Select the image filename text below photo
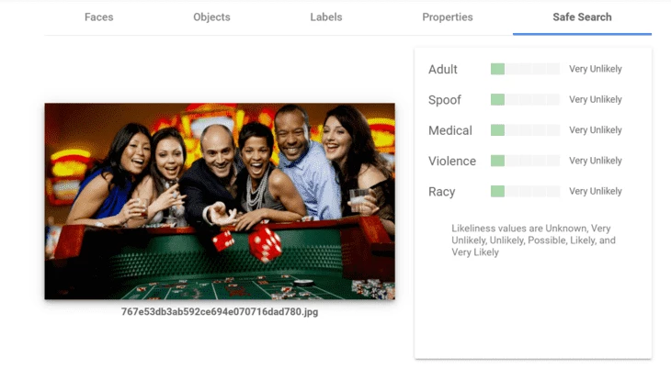The image size is (671, 369). (220, 312)
